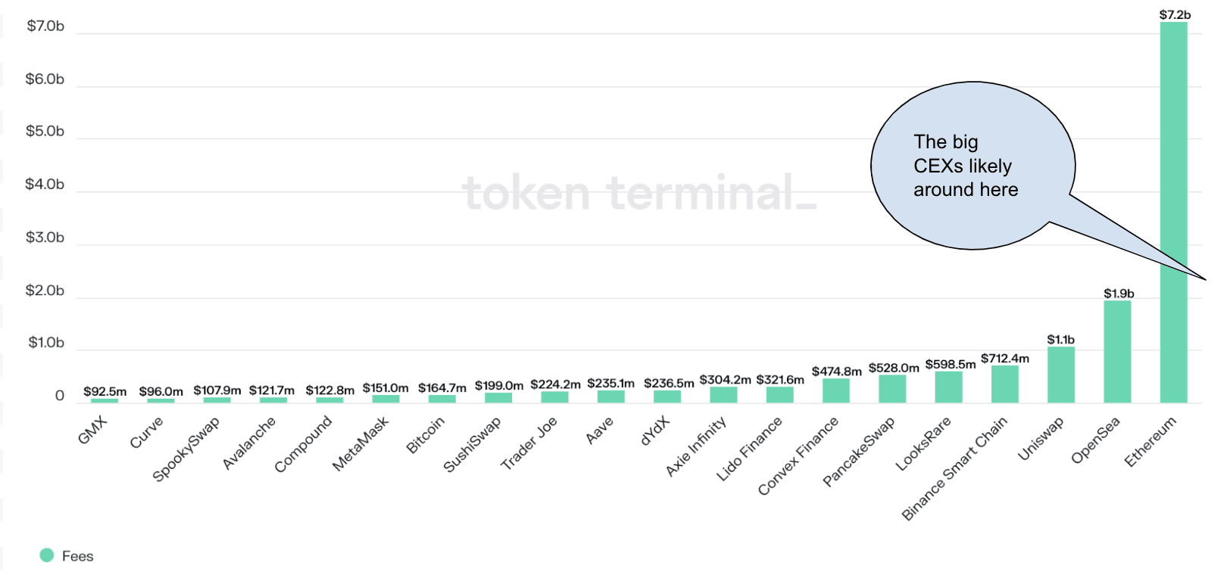The width and height of the screenshot is (1230, 575).
Task: Click the Lido Finance axis label
Action: (x=749, y=449)
